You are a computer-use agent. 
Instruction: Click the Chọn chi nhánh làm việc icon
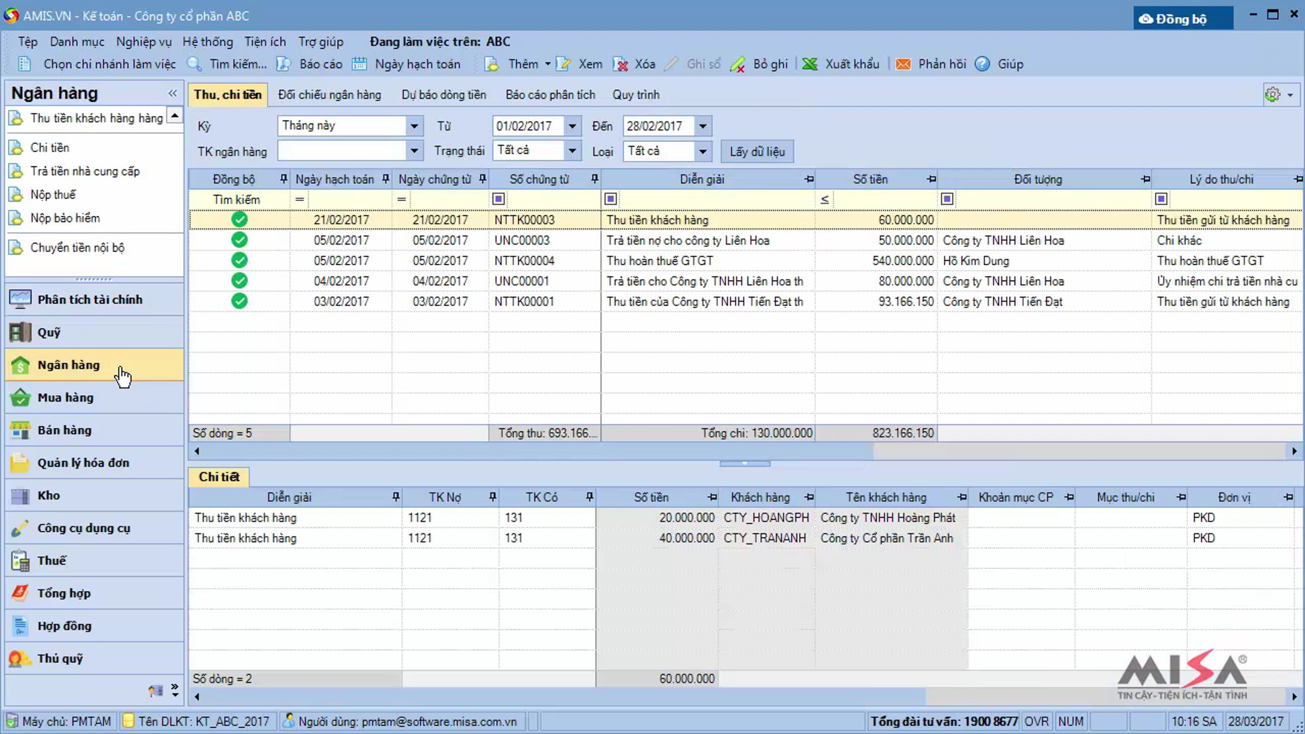coord(24,64)
